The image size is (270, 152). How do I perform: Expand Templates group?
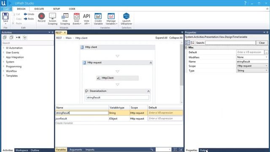pos(3,76)
